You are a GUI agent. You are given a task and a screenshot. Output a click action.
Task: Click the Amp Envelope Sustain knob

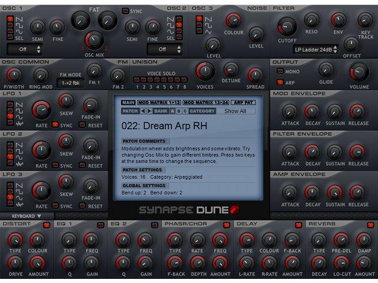pyautogui.click(x=335, y=193)
